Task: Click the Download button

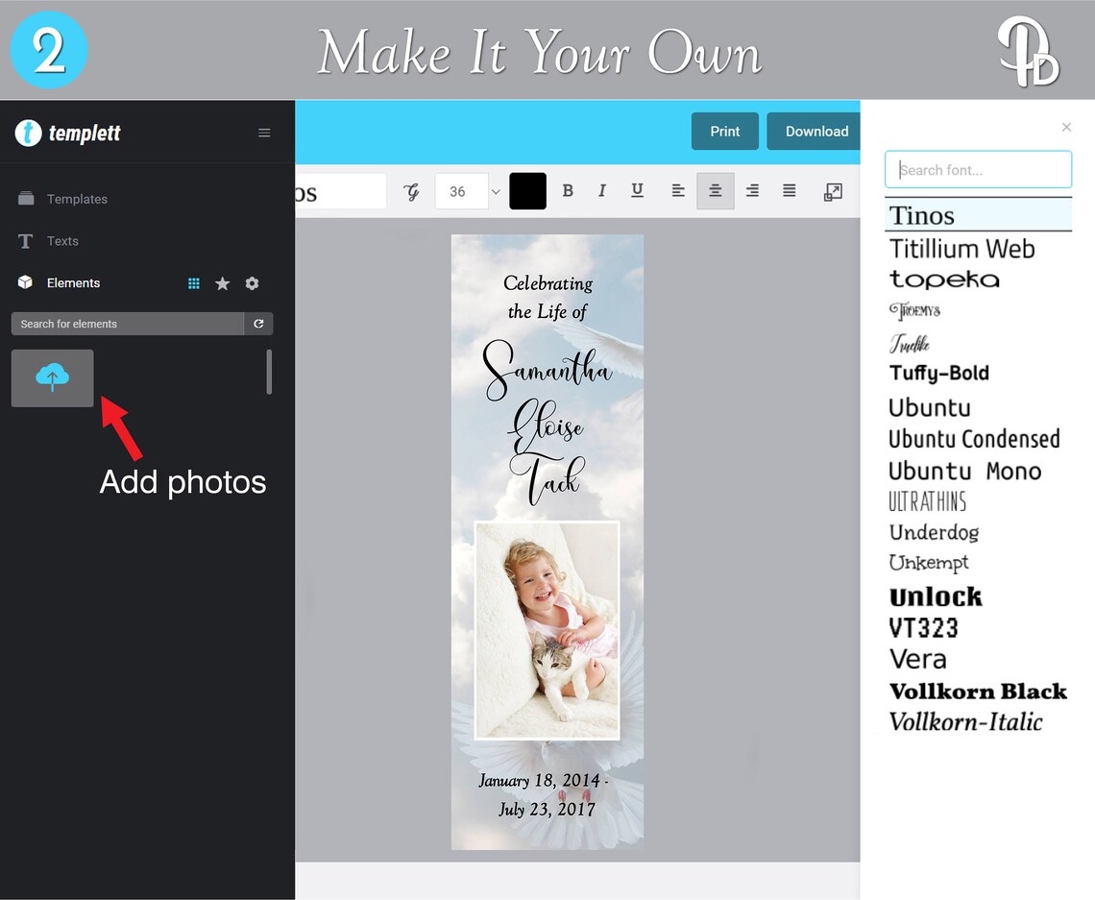Action: coord(815,131)
